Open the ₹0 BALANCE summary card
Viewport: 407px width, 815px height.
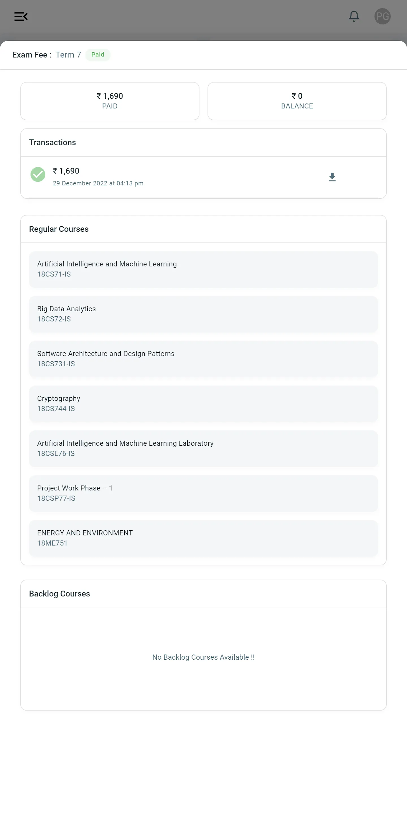[297, 101]
